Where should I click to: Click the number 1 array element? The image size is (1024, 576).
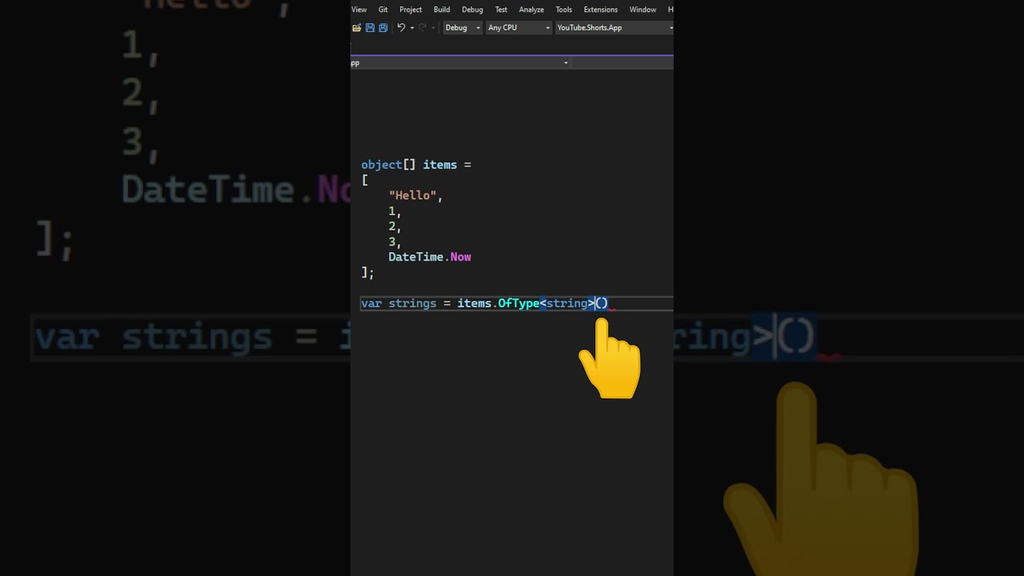click(x=392, y=211)
